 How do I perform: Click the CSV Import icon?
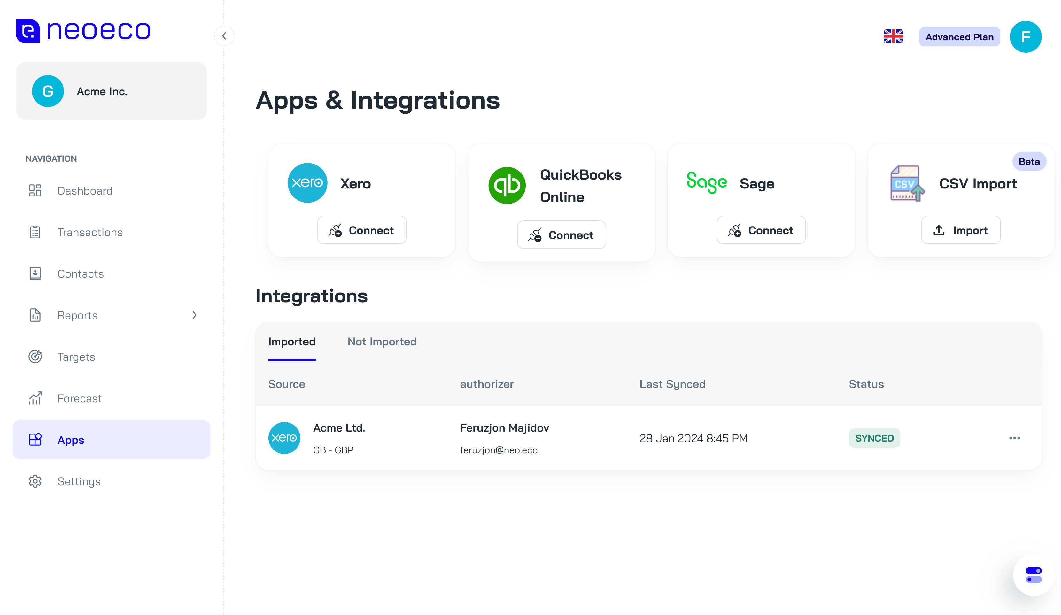coord(907,183)
